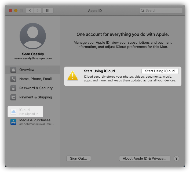Image resolution: width=190 pixels, height=172 pixels.
Task: Go back with the left chevron button
Action: tap(30, 11)
